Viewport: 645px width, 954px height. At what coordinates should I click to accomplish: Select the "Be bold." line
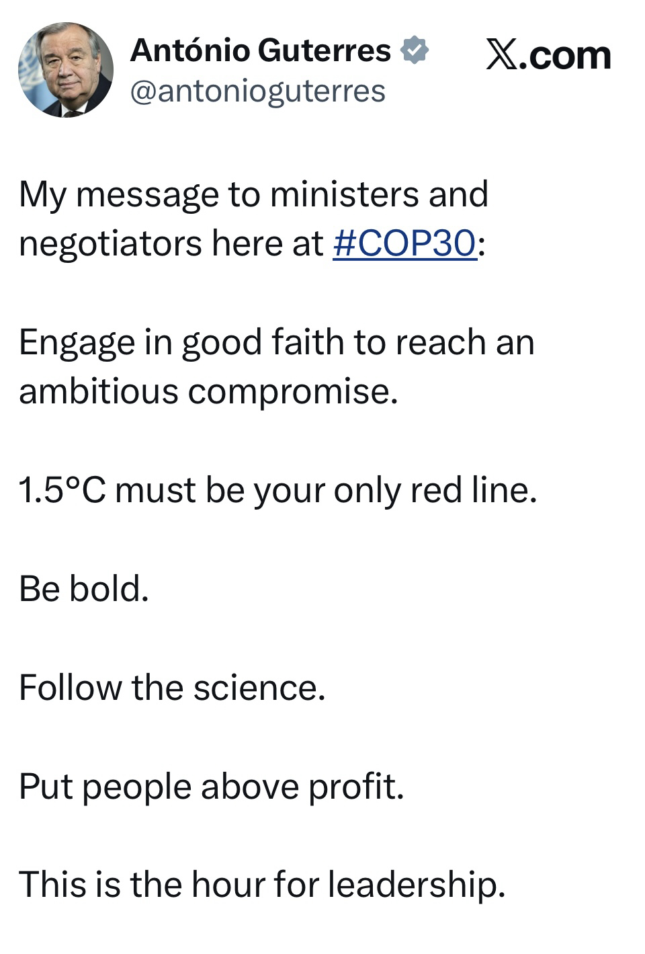point(83,589)
